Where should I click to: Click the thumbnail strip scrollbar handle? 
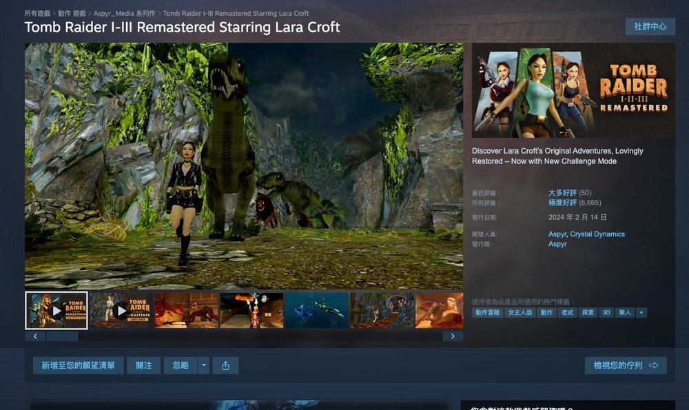63,336
